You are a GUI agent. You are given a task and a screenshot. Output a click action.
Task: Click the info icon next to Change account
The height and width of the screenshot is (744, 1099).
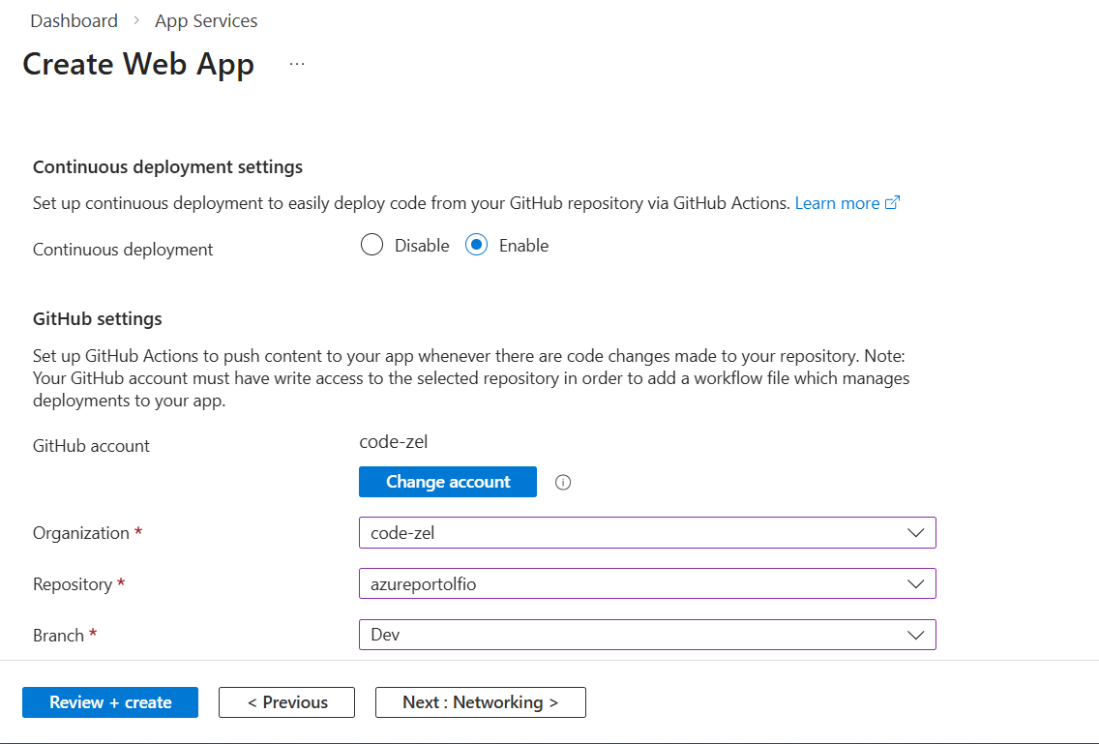(x=563, y=483)
